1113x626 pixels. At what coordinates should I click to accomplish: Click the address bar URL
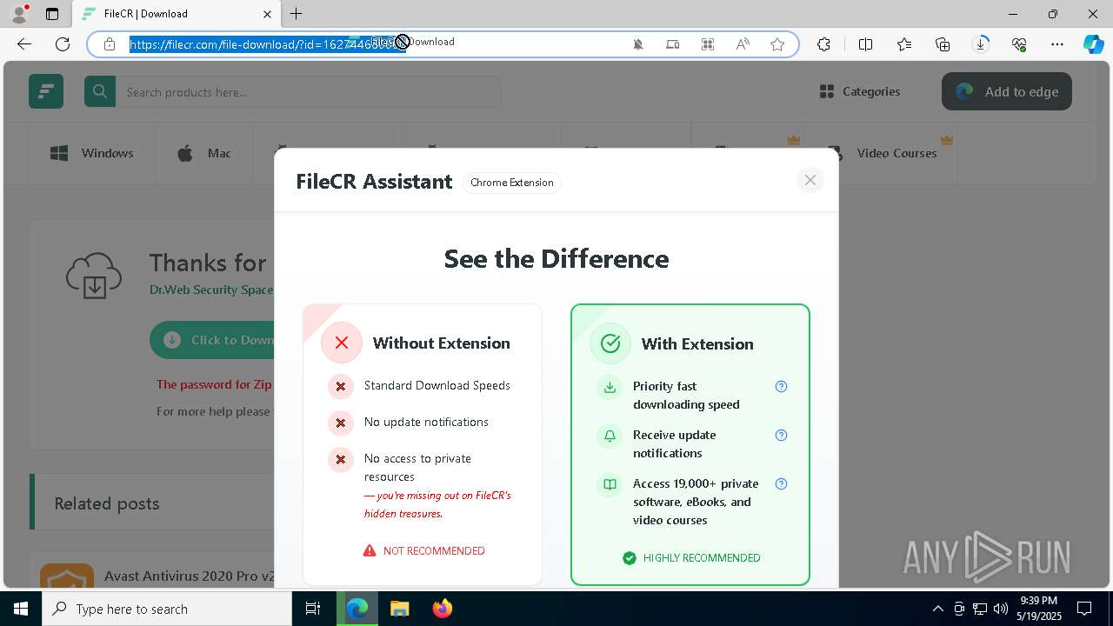click(x=268, y=44)
